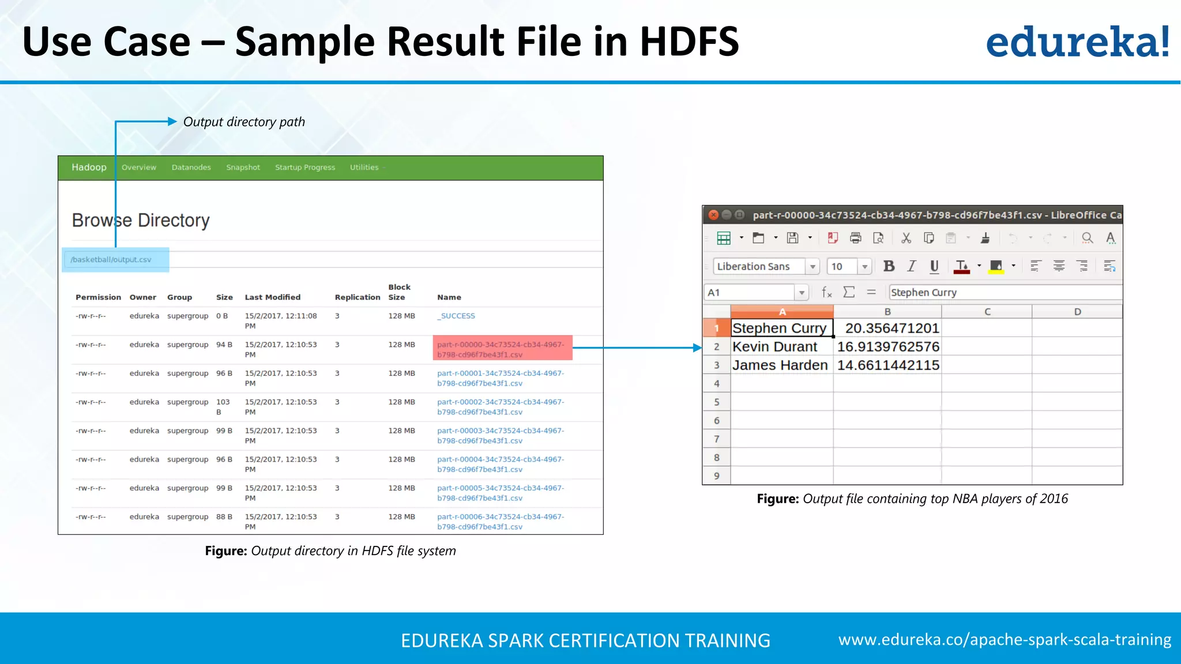Click the Print icon in toolbar
1181x664 pixels.
point(856,238)
